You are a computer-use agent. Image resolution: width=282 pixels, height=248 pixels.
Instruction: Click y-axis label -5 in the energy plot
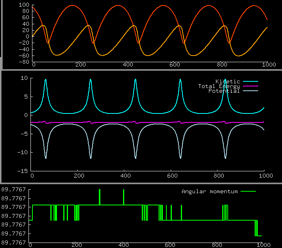click(24, 134)
